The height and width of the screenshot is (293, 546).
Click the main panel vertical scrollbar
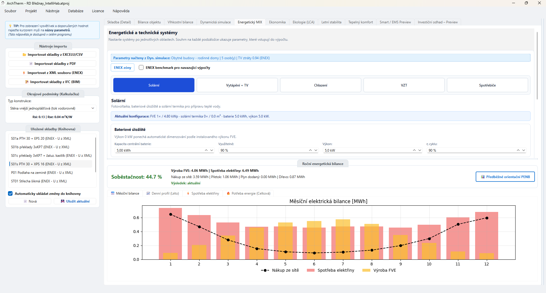[537, 65]
